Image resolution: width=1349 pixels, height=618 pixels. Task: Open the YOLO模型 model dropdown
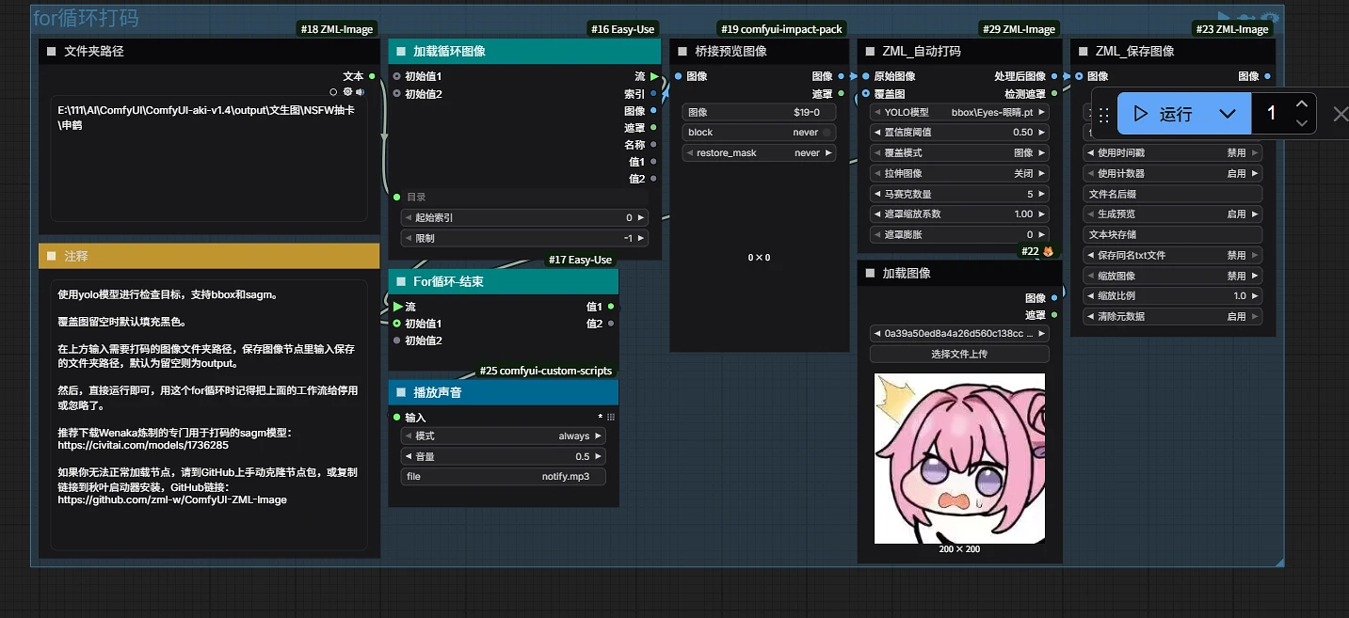click(x=959, y=112)
